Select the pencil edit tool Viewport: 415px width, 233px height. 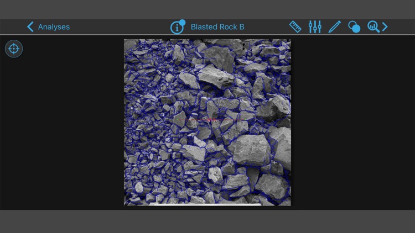(x=335, y=27)
